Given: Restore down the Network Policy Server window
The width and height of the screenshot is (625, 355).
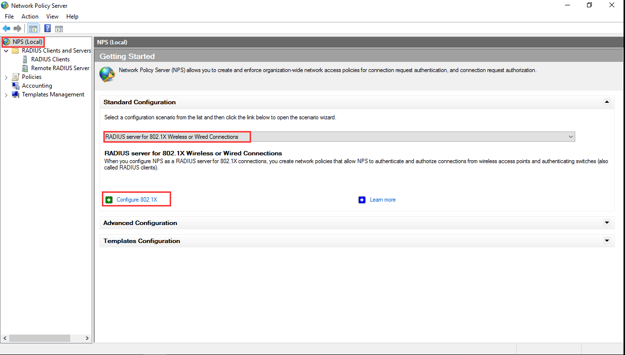Looking at the screenshot, I should pyautogui.click(x=589, y=5).
